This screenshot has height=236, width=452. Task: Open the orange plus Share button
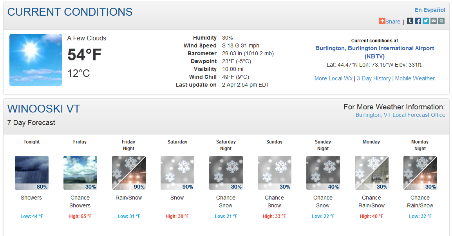pos(390,21)
